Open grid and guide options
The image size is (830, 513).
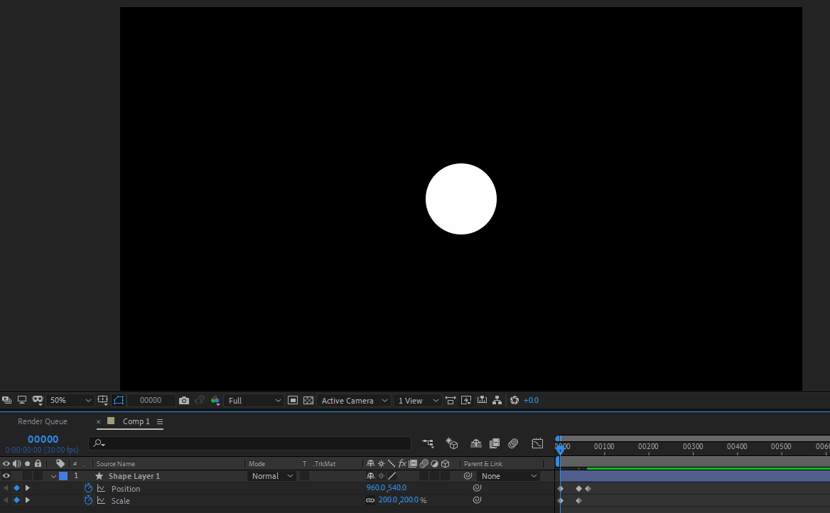pos(103,401)
